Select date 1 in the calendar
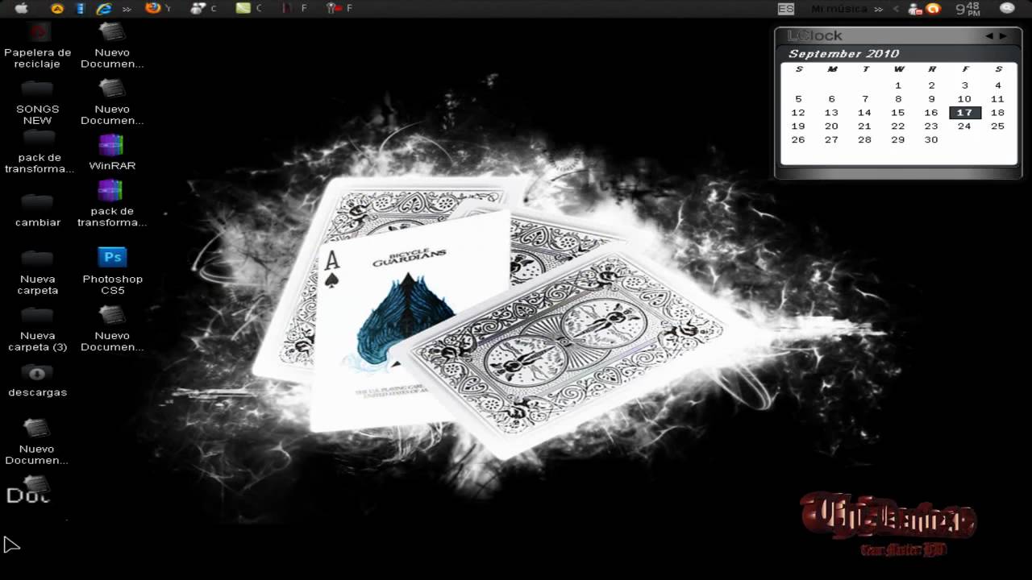The width and height of the screenshot is (1032, 580). 898,85
